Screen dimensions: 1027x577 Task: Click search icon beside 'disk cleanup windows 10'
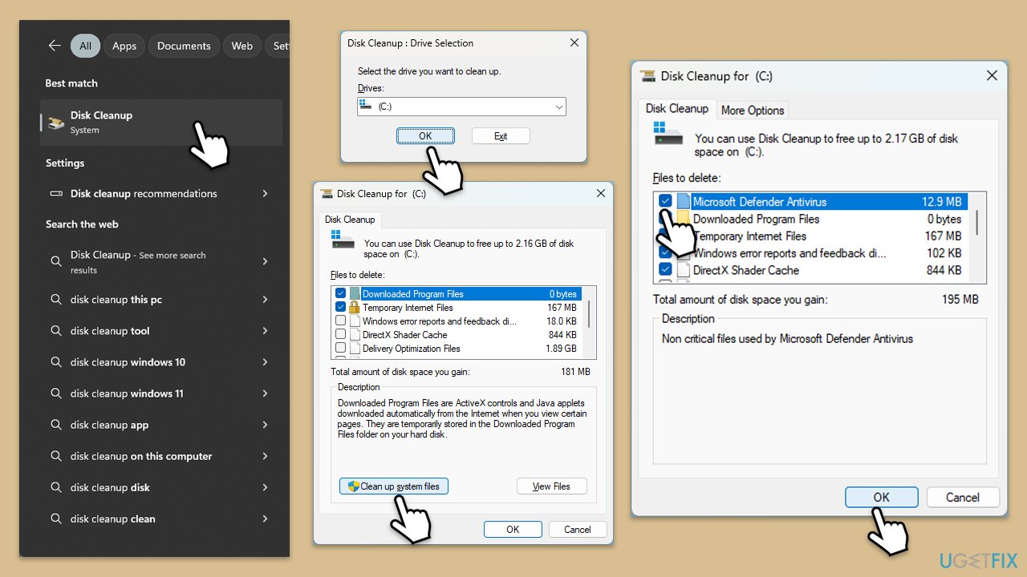click(x=56, y=362)
